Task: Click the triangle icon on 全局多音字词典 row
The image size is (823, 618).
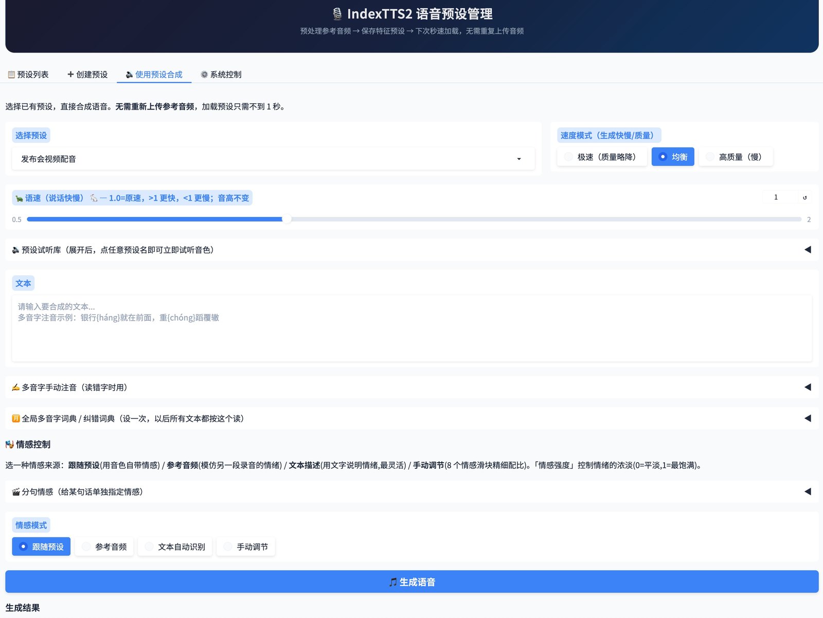Action: [x=808, y=419]
